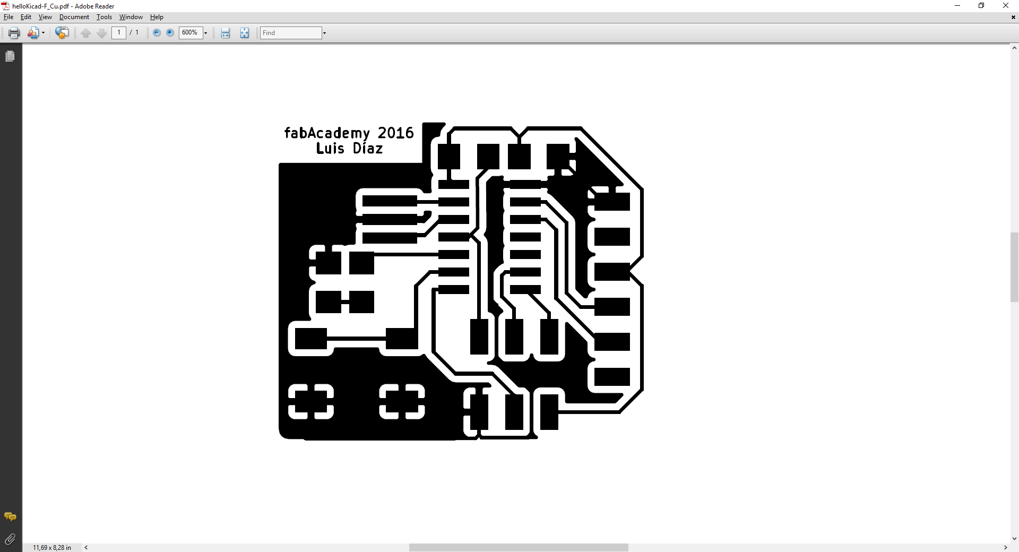Click the Adobe Reader title bar icon
This screenshot has width=1019, height=552.
coord(6,6)
